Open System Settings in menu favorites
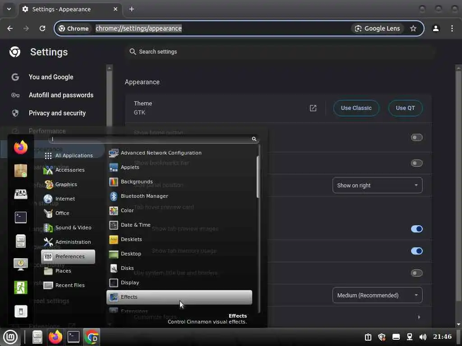The height and width of the screenshot is (346, 462). 21,194
